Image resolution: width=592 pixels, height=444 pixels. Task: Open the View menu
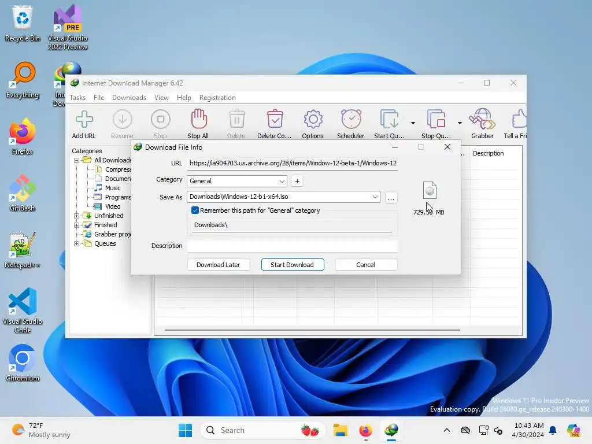coord(161,97)
